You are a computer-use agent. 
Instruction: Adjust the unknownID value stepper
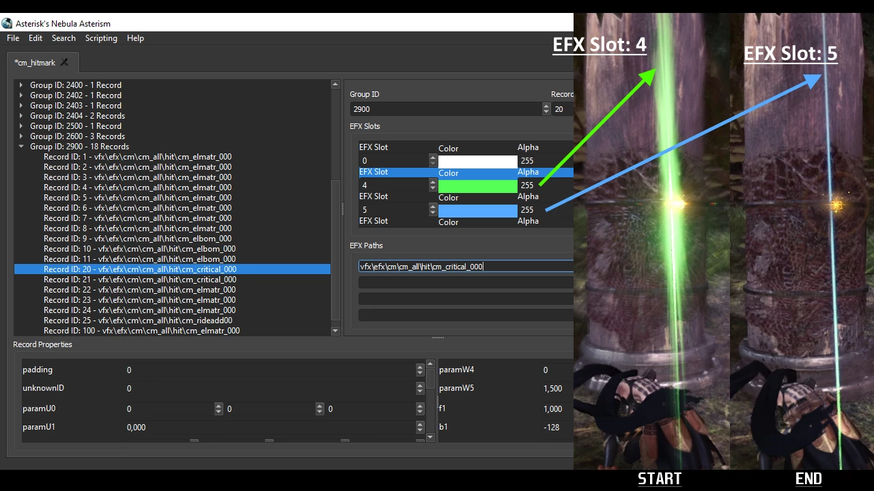coord(420,389)
